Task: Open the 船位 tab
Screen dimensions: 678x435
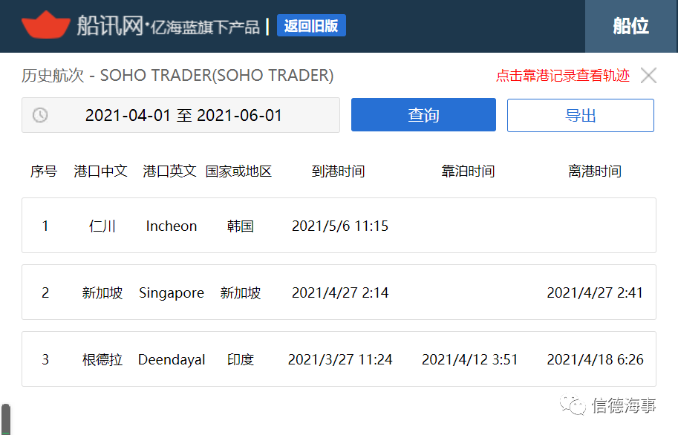Action: click(631, 26)
